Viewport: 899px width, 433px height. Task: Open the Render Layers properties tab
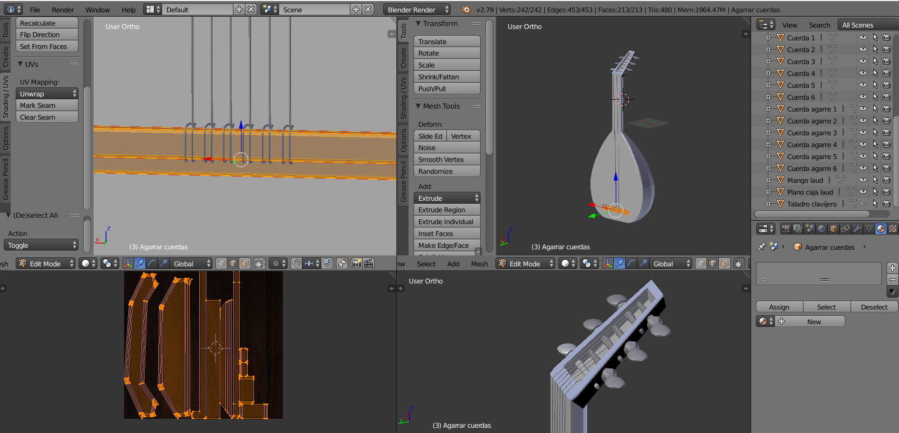pyautogui.click(x=798, y=229)
